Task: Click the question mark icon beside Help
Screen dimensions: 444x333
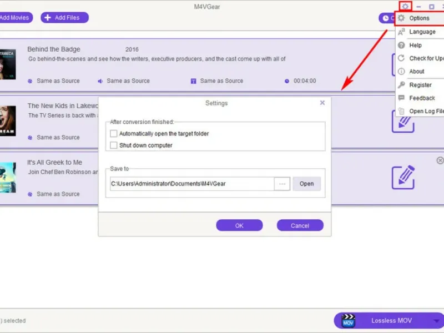Action: click(401, 46)
